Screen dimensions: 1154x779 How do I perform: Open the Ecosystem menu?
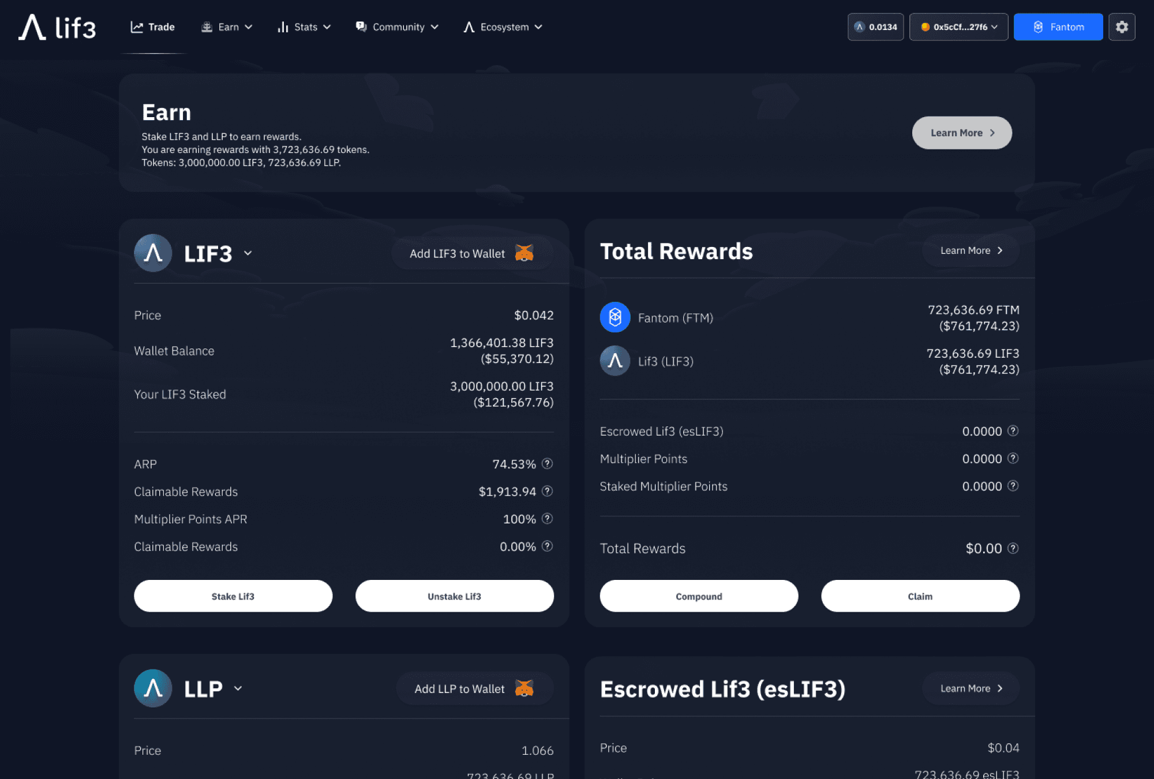pyautogui.click(x=503, y=27)
